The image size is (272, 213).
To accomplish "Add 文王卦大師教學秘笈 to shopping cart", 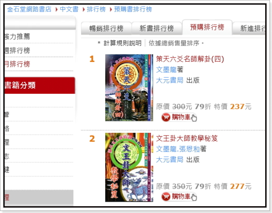I will pyautogui.click(x=179, y=197).
